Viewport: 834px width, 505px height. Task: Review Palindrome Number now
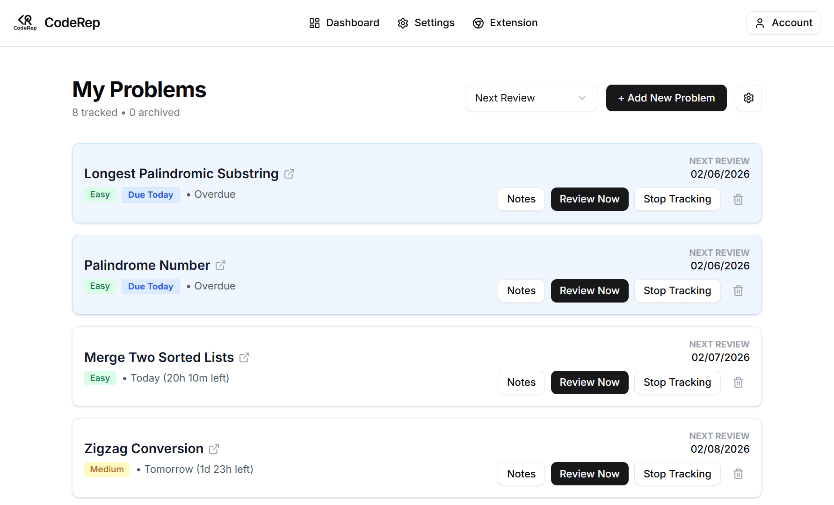pos(589,290)
